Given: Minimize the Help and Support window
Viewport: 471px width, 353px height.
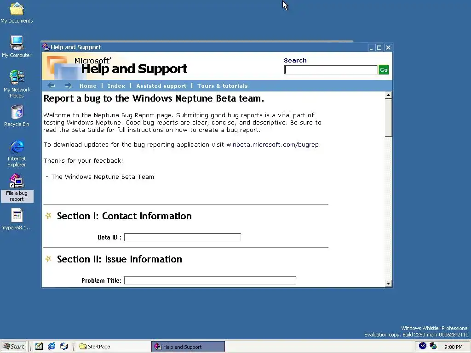Looking at the screenshot, I should 372,48.
